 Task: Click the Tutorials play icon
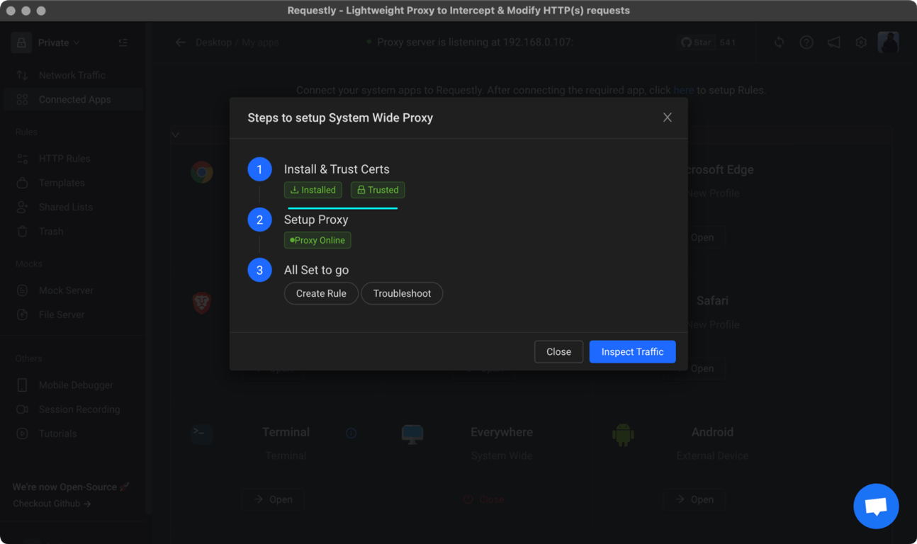(x=22, y=433)
